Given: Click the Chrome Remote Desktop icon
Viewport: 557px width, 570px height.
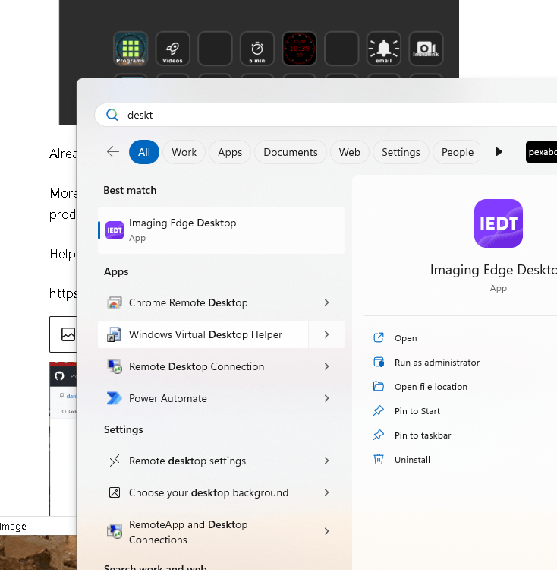Looking at the screenshot, I should tap(115, 302).
